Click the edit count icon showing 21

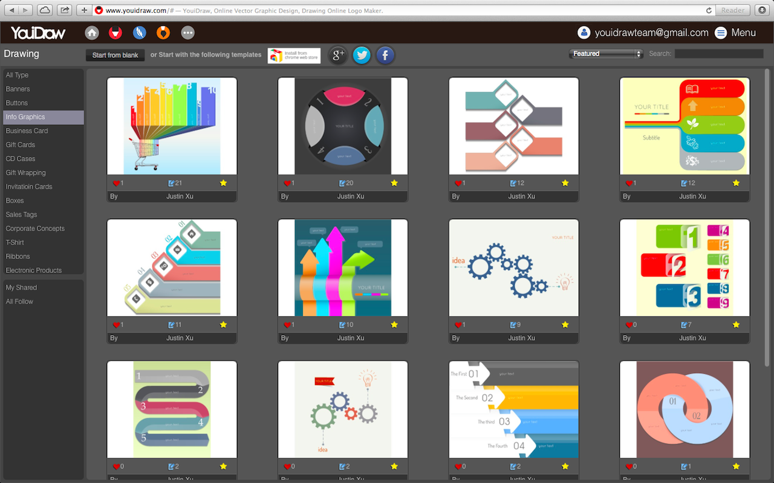click(x=172, y=183)
